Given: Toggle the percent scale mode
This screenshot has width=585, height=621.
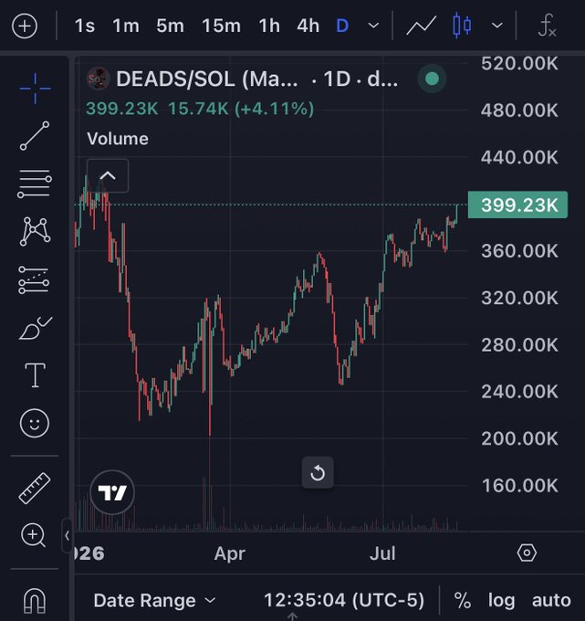Looking at the screenshot, I should pos(463,600).
